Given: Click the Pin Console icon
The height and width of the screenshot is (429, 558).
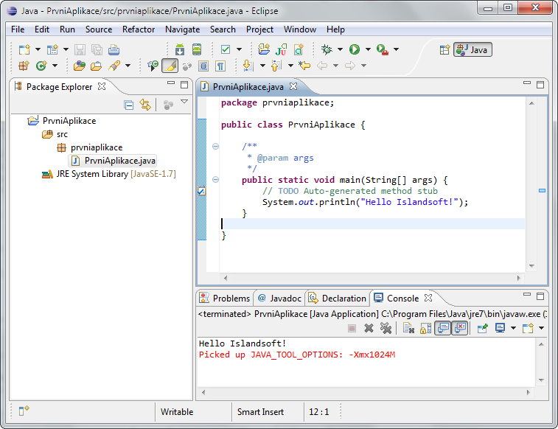Looking at the screenshot, I should pos(483,328).
